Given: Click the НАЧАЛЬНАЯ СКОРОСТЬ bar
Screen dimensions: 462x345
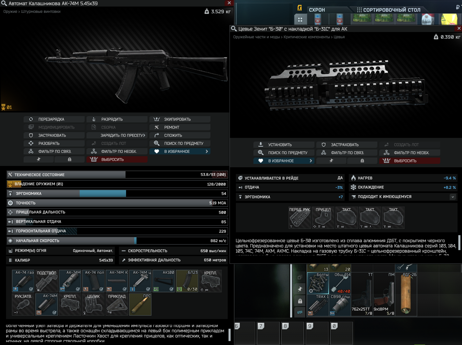Looking at the screenshot, I should coord(117,241).
